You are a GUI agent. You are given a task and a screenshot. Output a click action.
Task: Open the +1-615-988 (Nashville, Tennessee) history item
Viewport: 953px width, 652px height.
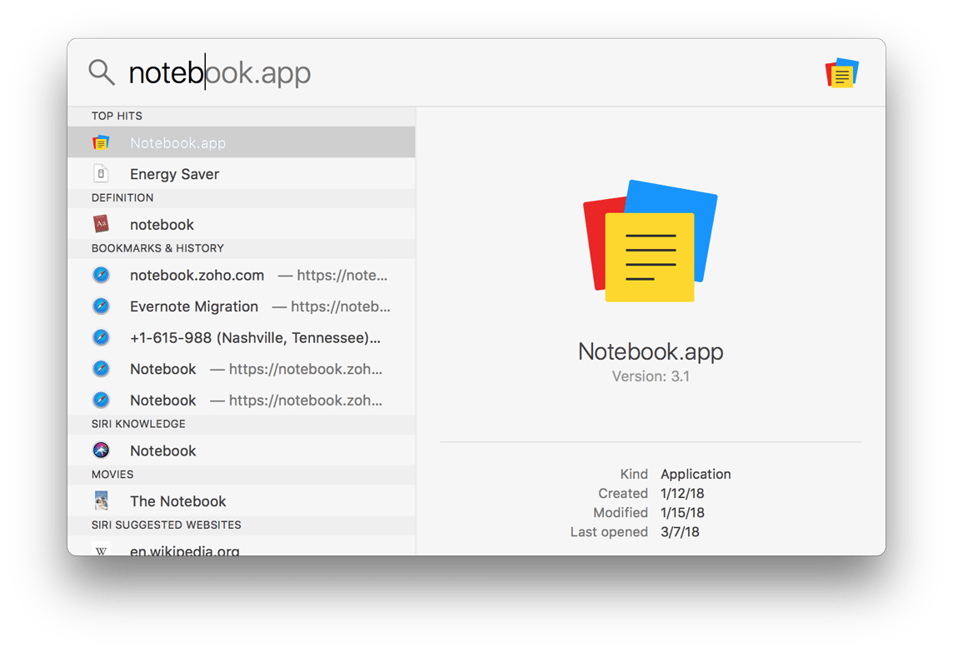(242, 337)
